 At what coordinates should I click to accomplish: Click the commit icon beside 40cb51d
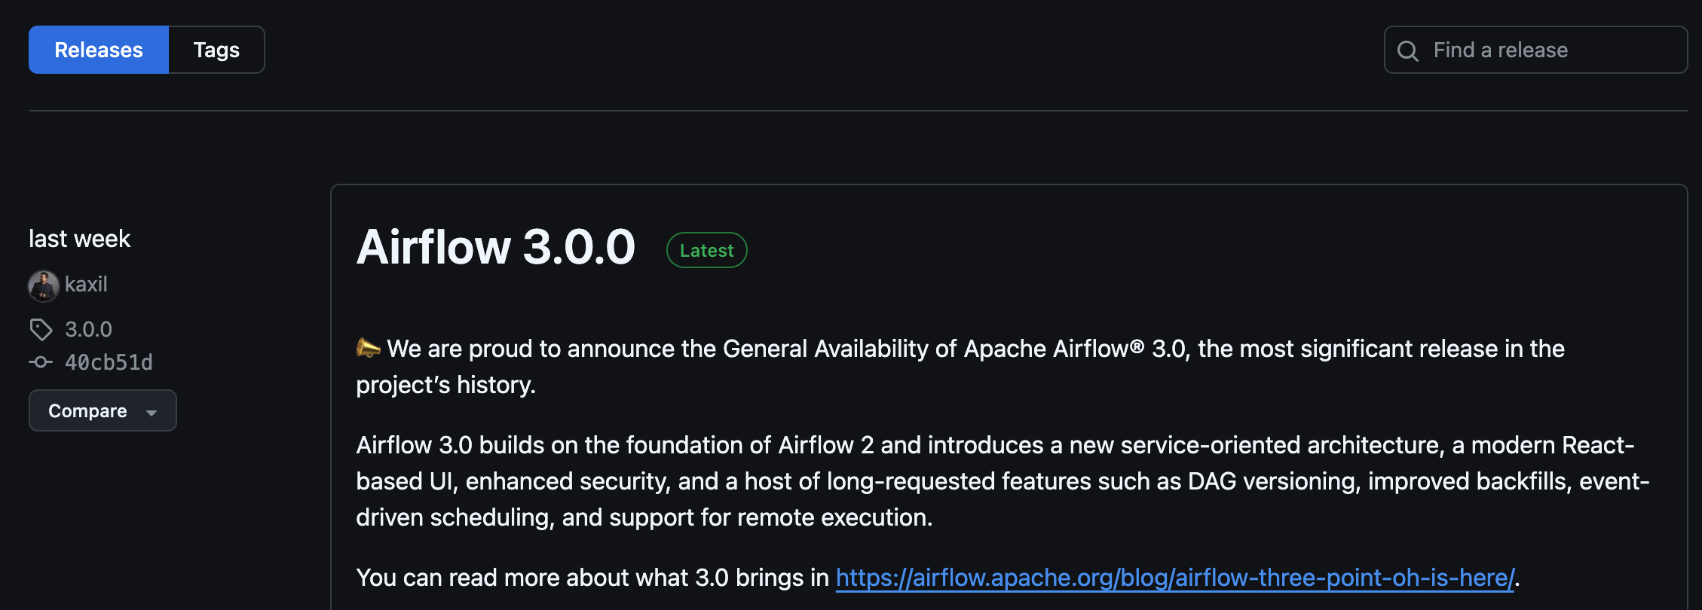tap(41, 362)
